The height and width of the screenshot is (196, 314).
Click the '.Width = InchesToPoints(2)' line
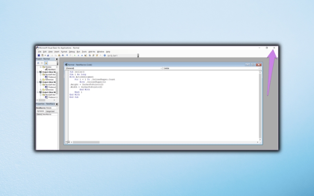coord(86,87)
